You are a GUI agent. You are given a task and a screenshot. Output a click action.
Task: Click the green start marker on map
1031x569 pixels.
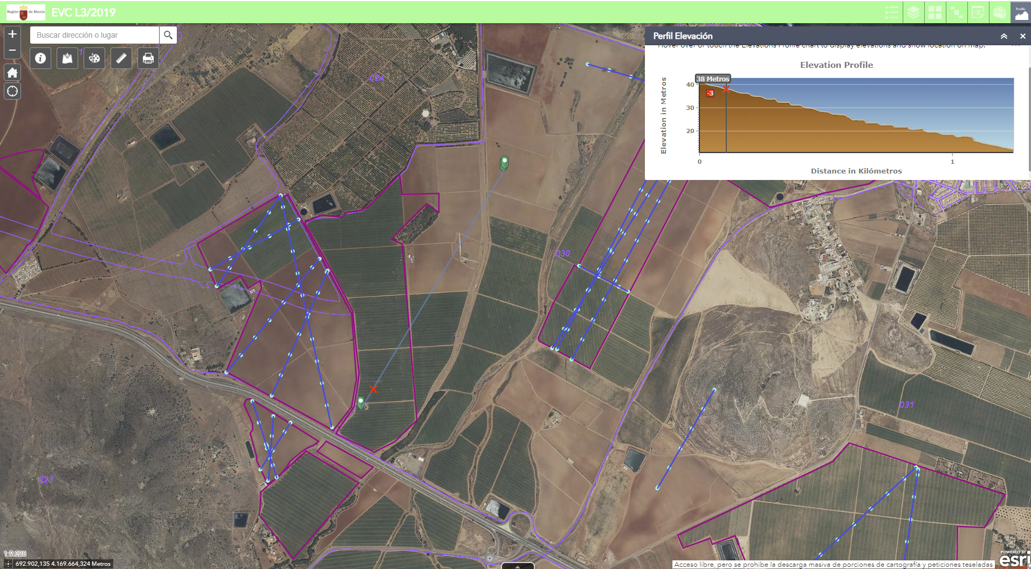pyautogui.click(x=361, y=402)
